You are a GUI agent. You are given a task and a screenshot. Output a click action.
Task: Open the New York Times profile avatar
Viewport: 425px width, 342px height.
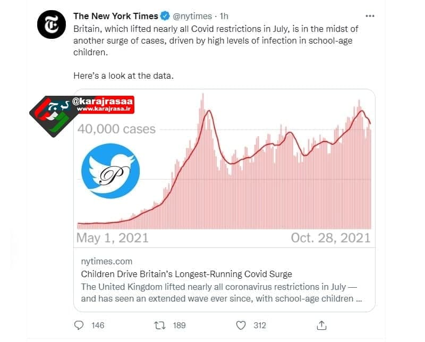pyautogui.click(x=51, y=24)
